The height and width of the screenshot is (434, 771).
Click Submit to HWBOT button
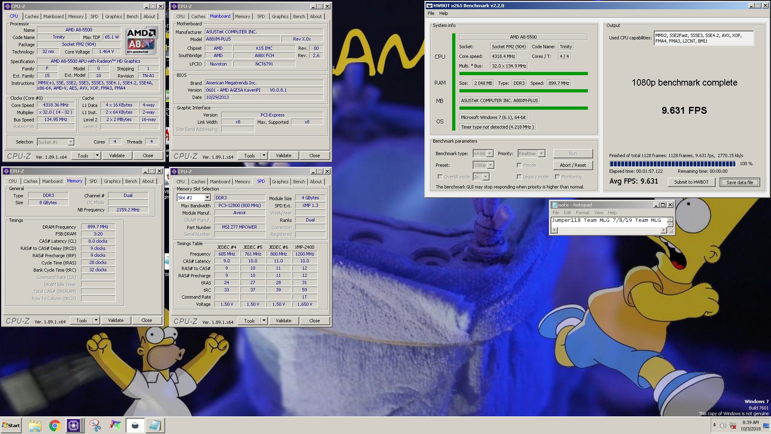691,182
